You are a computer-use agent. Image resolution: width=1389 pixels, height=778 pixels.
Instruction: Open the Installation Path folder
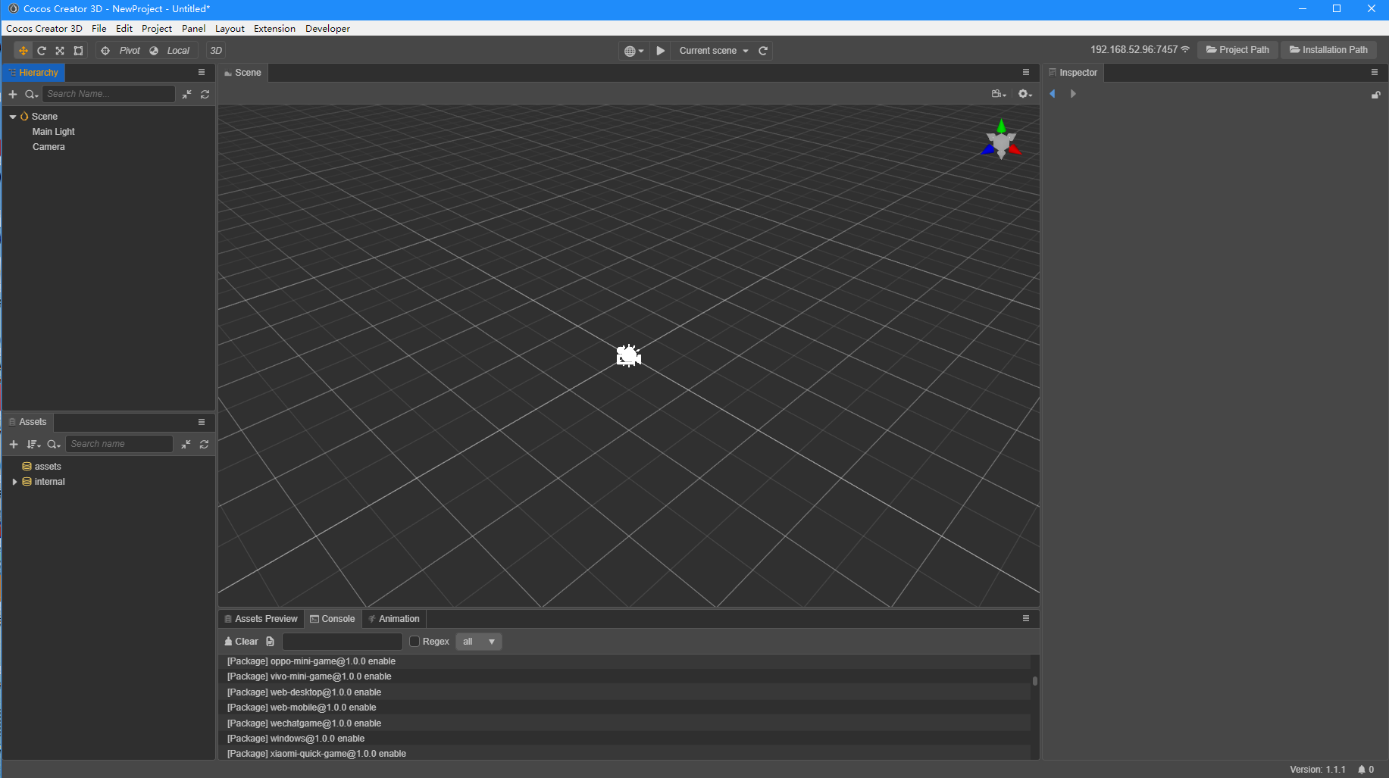(1328, 50)
